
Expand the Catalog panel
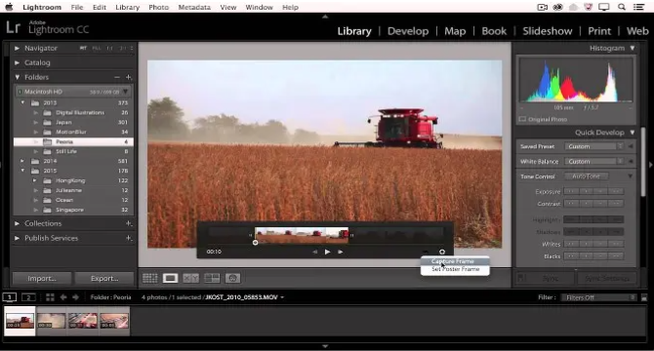18,62
